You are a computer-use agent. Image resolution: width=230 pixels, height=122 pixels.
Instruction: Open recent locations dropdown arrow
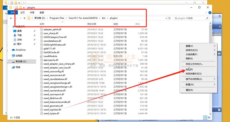[x=21, y=18]
